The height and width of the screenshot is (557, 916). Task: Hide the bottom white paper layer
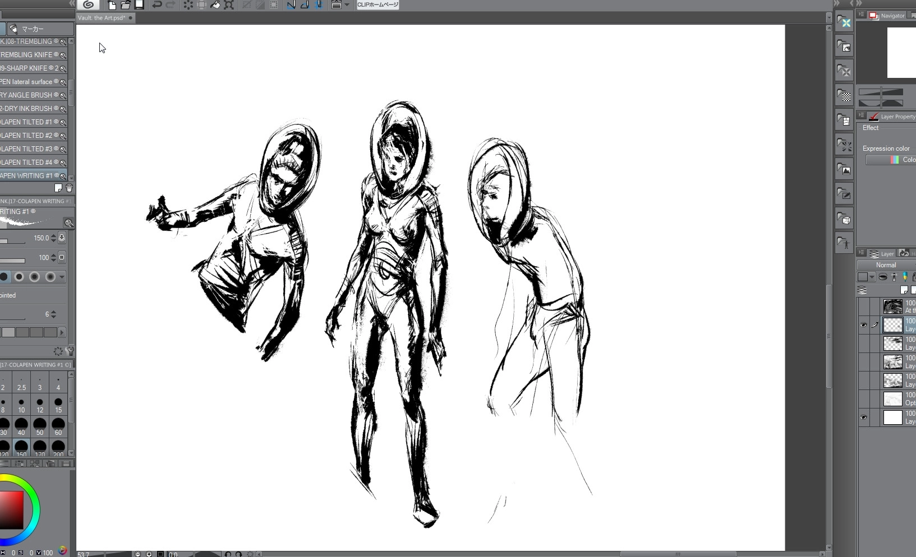click(x=863, y=417)
